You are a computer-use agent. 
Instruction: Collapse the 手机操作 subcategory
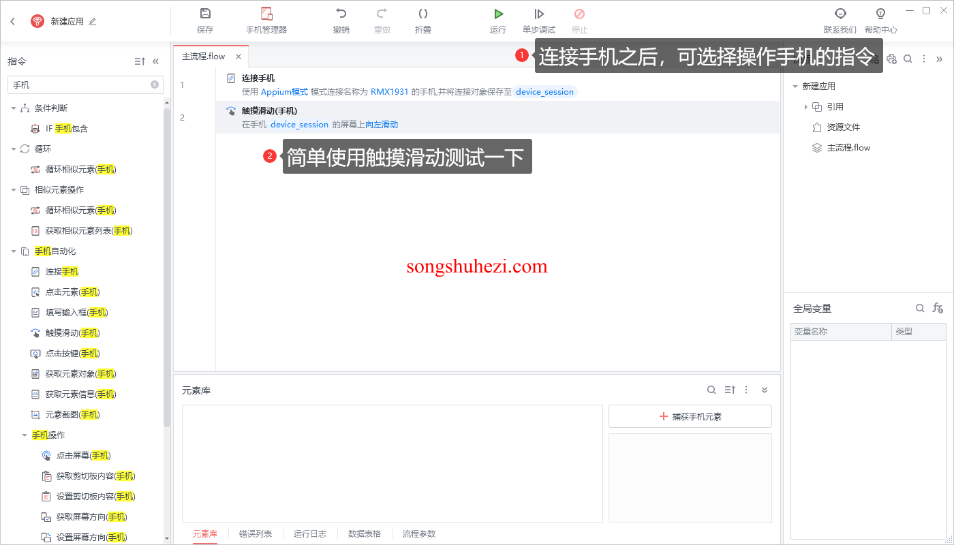pos(24,435)
